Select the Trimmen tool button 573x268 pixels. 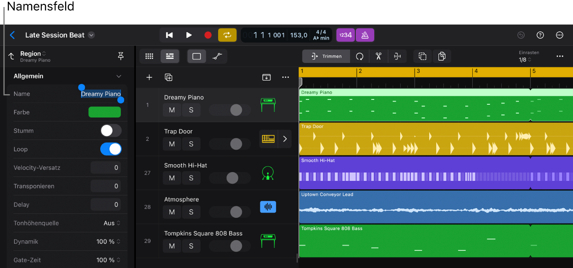coord(326,56)
